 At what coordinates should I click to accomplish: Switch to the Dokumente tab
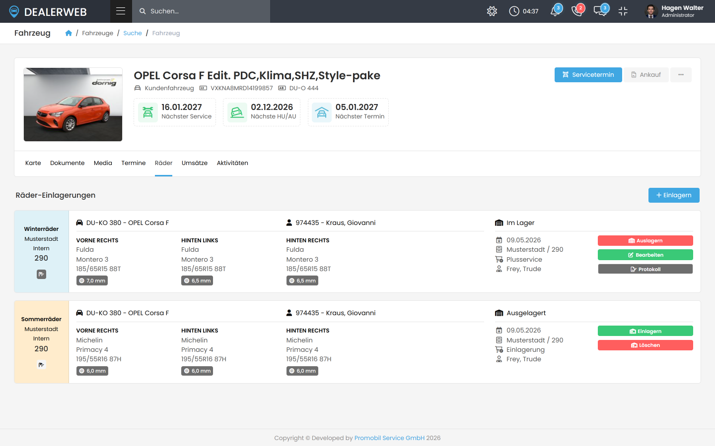pos(68,163)
